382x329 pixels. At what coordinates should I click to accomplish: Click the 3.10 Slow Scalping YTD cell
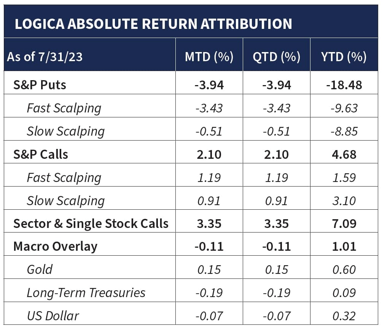click(344, 201)
